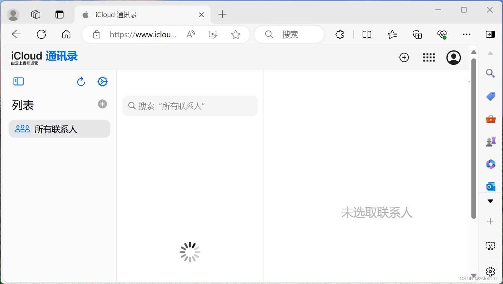Click the page vertical scrollbar thumb
This screenshot has width=503, height=284.
[x=474, y=138]
